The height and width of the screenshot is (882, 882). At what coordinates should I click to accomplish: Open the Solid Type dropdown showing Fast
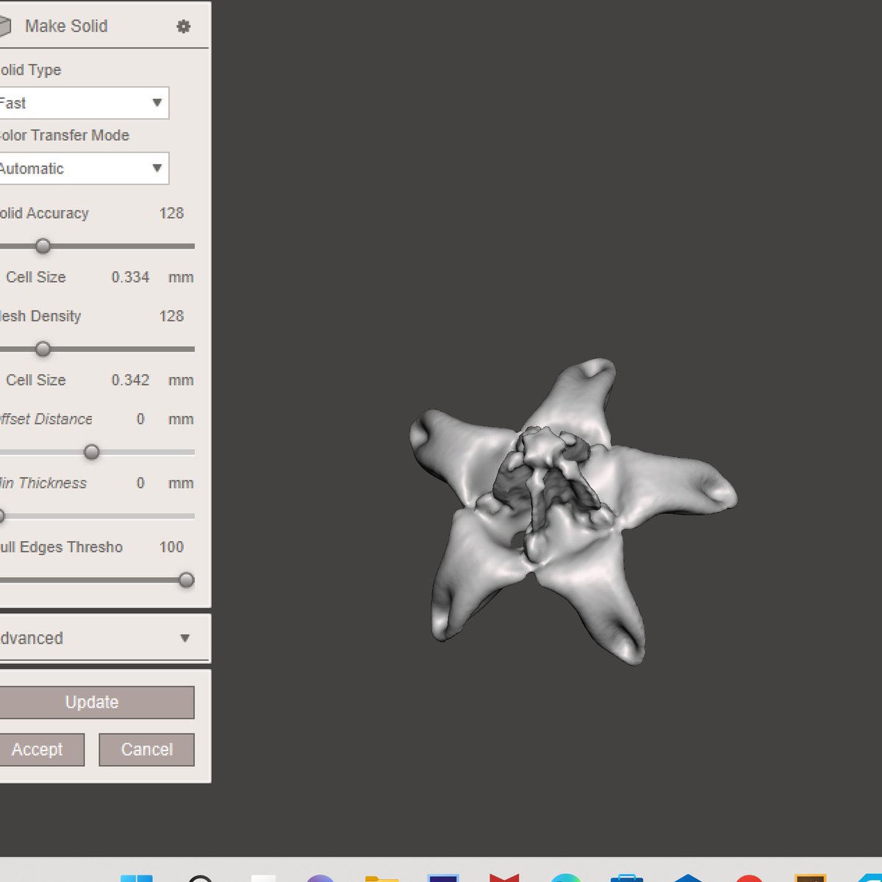coord(85,103)
